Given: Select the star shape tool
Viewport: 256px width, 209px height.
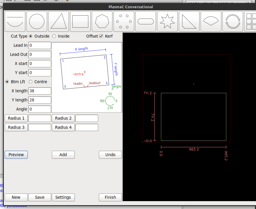Looking at the screenshot, I should pyautogui.click(x=167, y=21).
